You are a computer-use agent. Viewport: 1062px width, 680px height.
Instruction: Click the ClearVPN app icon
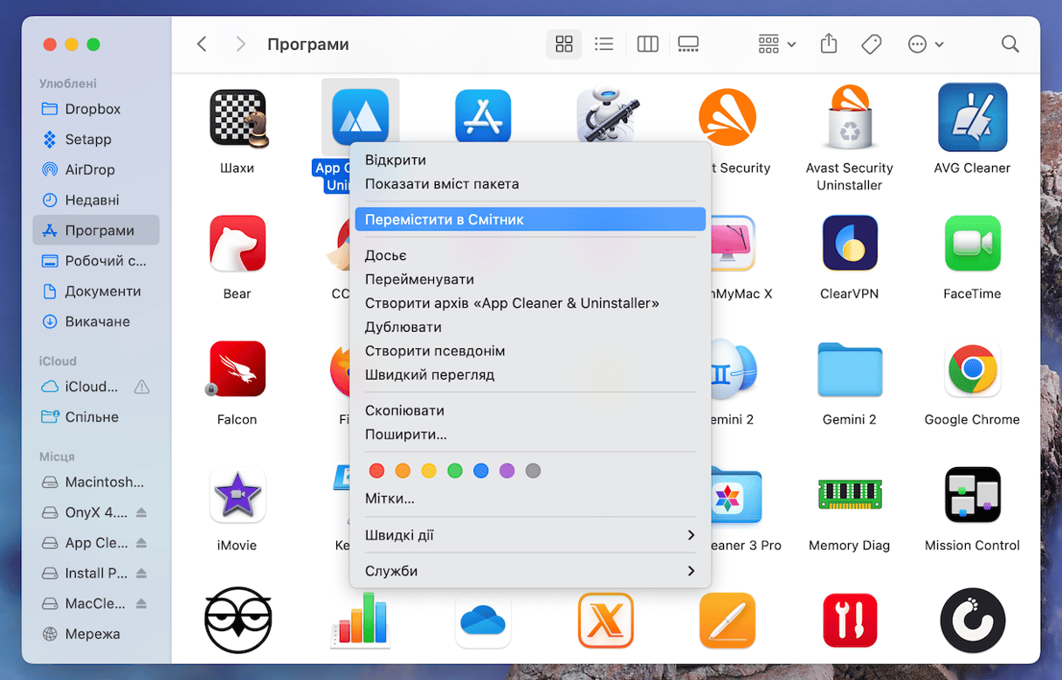pos(850,244)
